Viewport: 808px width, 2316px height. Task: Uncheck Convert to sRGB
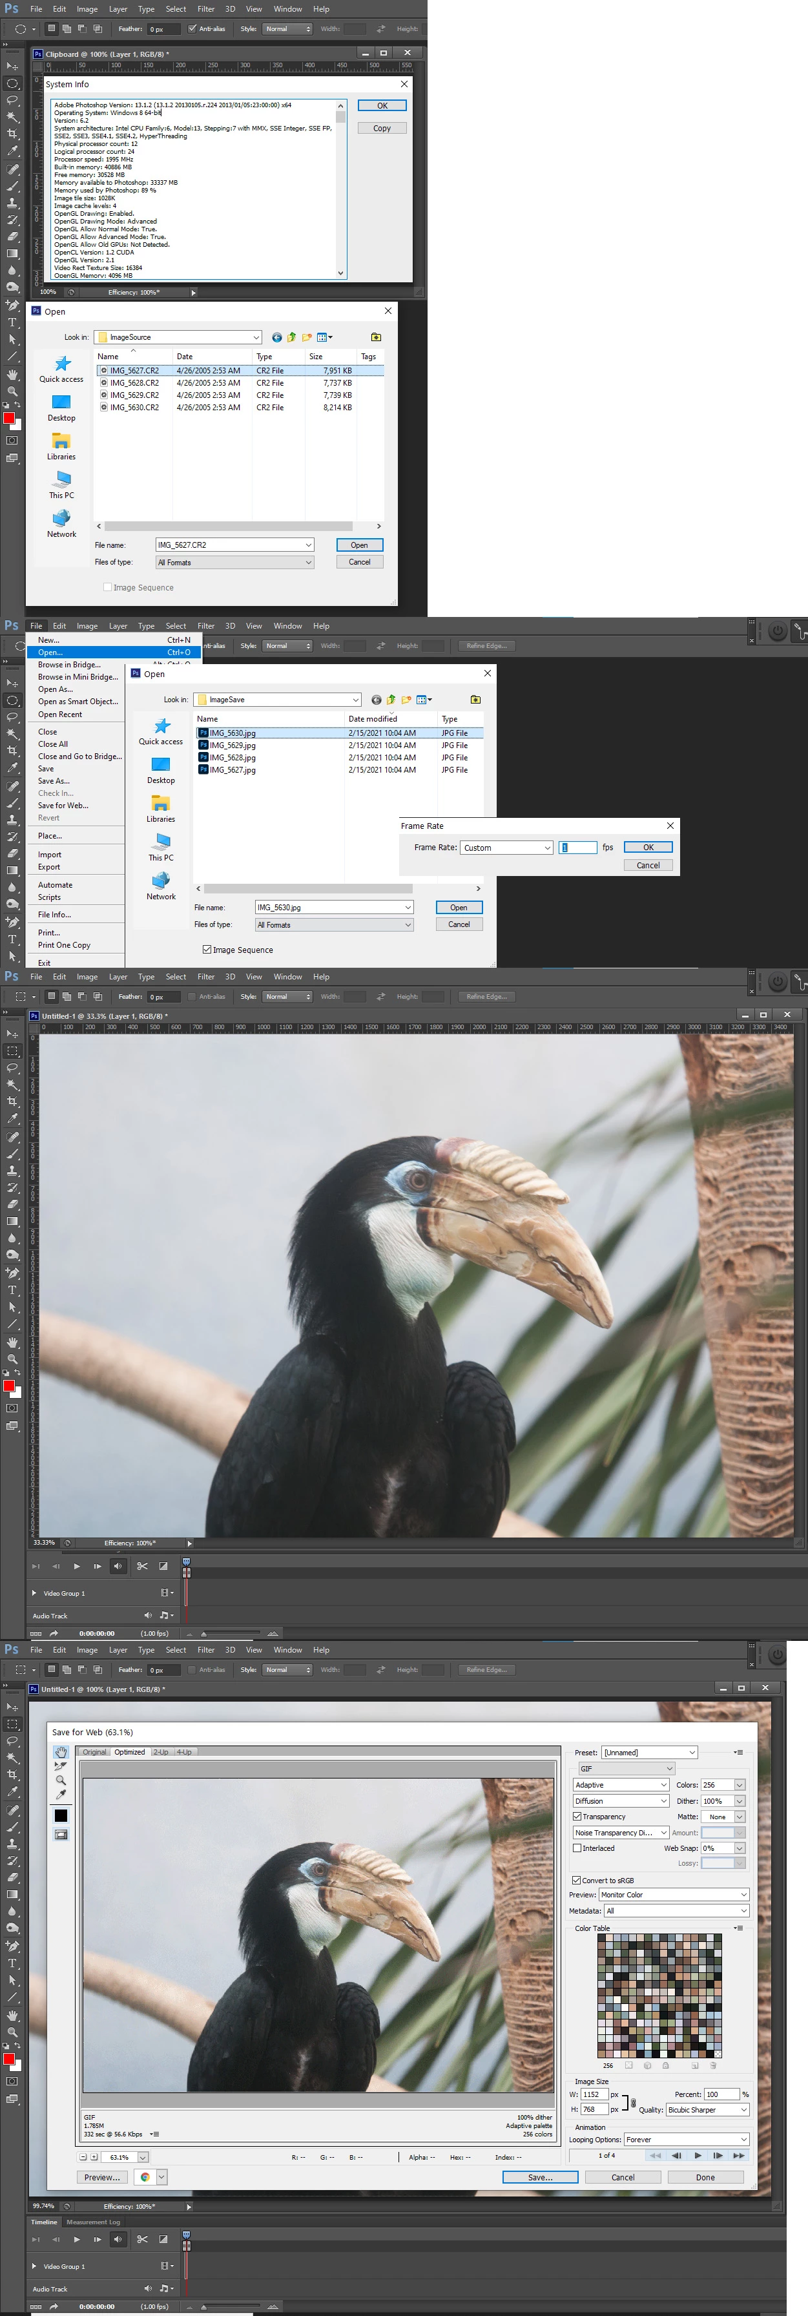576,1880
